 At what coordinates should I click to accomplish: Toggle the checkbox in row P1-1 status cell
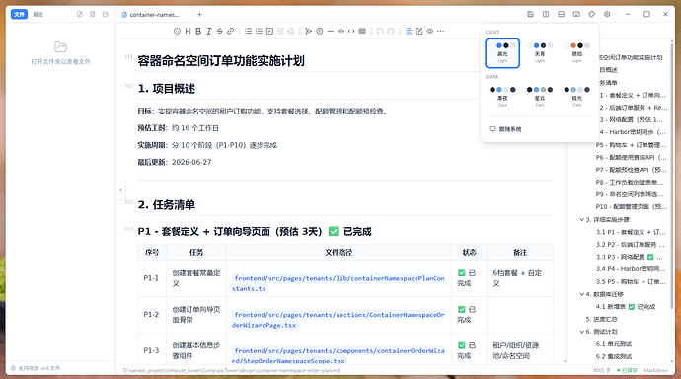pyautogui.click(x=462, y=273)
